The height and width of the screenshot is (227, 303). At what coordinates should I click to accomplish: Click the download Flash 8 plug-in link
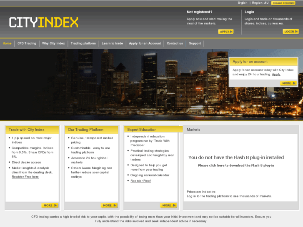click(x=236, y=165)
